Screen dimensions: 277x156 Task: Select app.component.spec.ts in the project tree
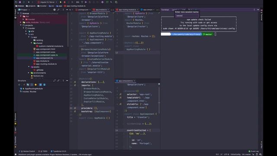(x=47, y=55)
